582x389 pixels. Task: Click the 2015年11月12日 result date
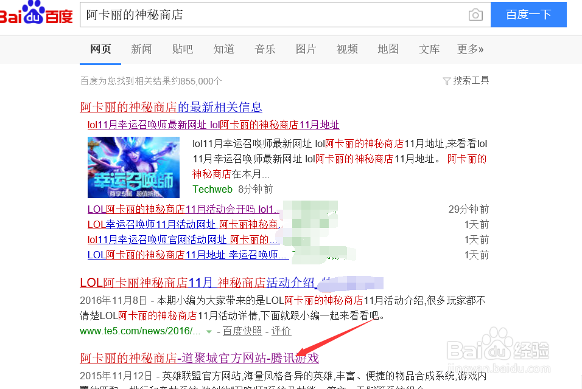(116, 376)
